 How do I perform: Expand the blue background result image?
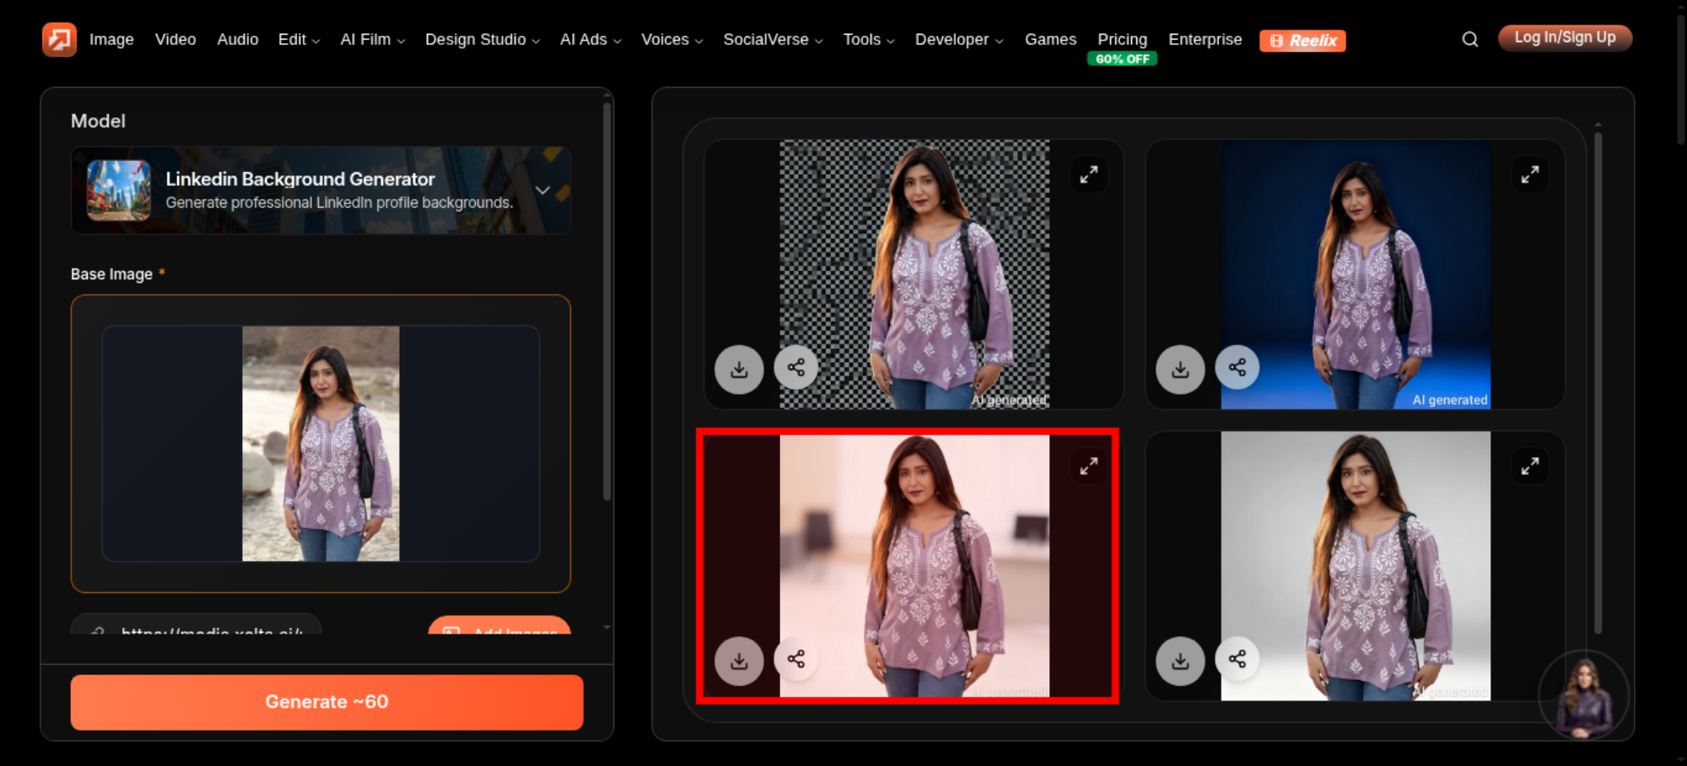tap(1530, 175)
